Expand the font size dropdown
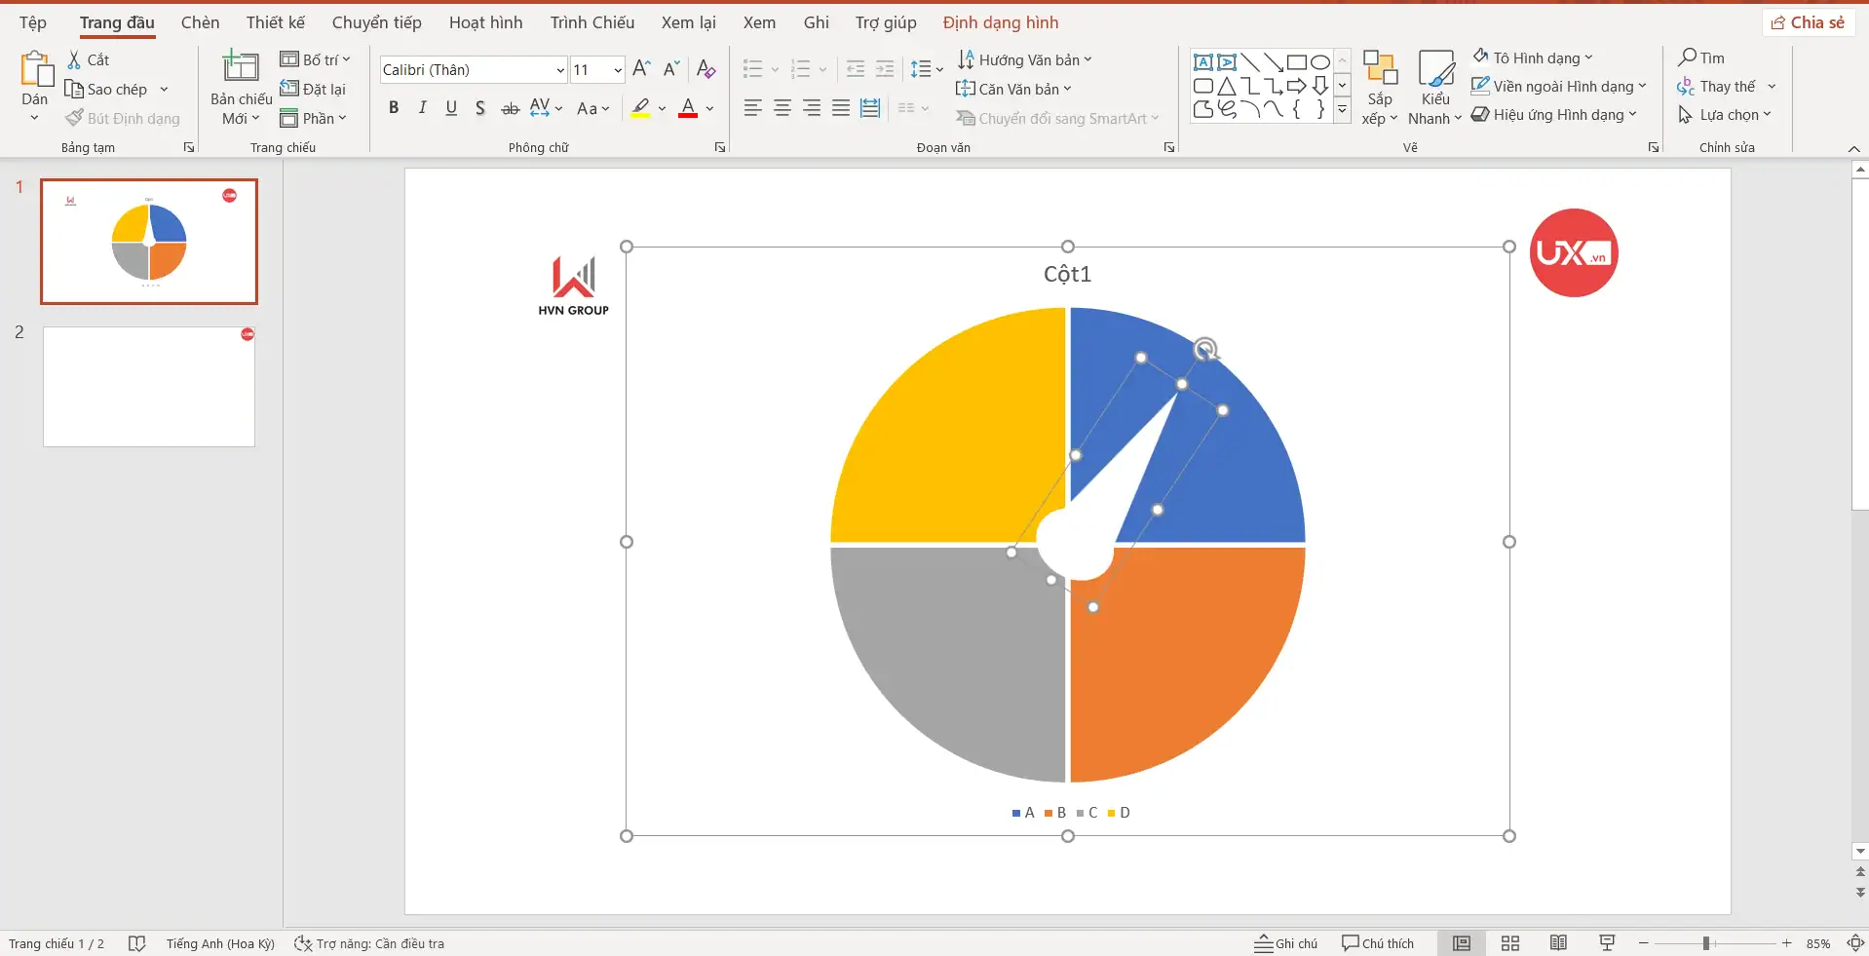This screenshot has width=1869, height=956. point(618,70)
